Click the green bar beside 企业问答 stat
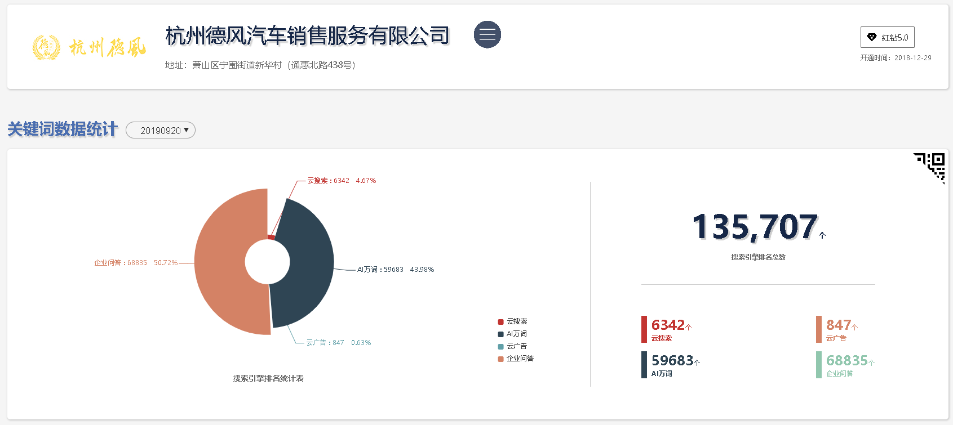953x425 pixels. coord(819,365)
